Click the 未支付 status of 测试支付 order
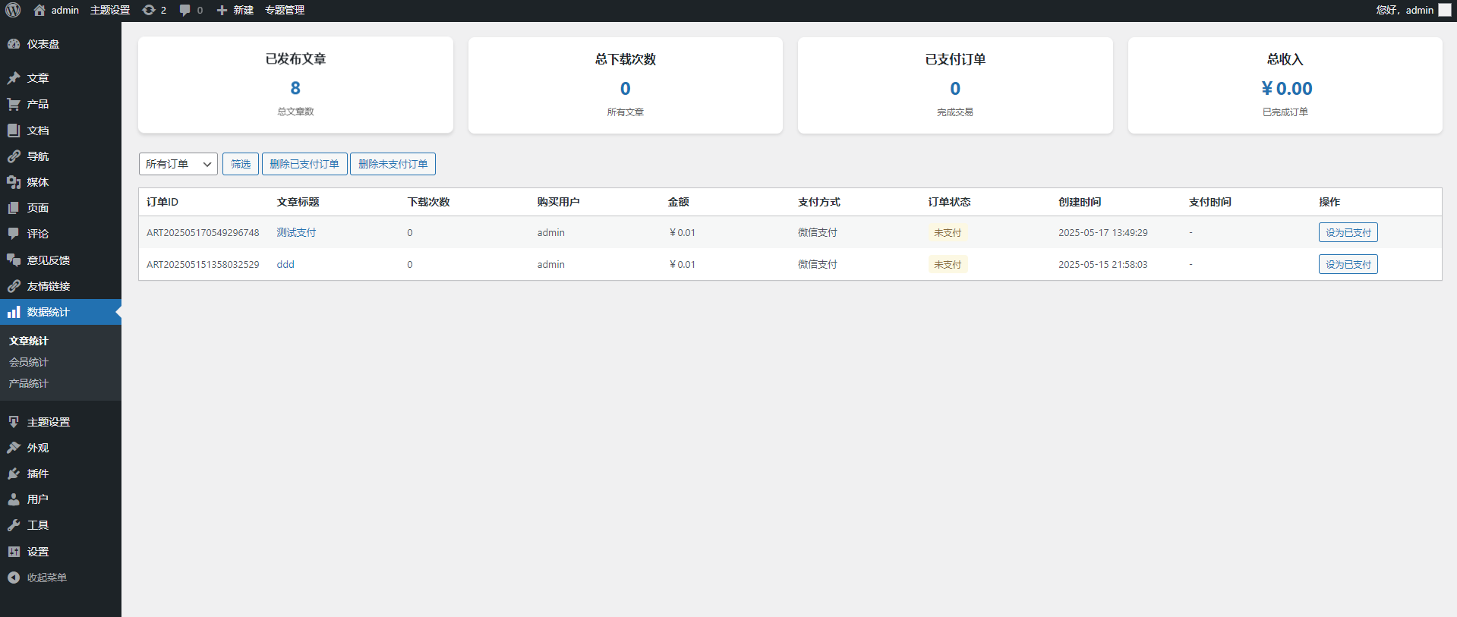This screenshot has height=617, width=1457. [x=948, y=232]
